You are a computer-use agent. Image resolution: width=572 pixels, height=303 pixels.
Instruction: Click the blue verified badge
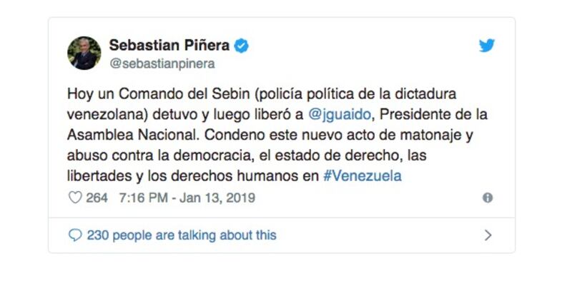(x=241, y=46)
